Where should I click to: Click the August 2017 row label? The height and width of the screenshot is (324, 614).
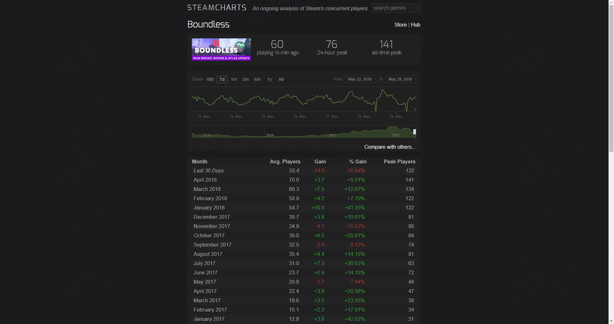pyautogui.click(x=208, y=254)
